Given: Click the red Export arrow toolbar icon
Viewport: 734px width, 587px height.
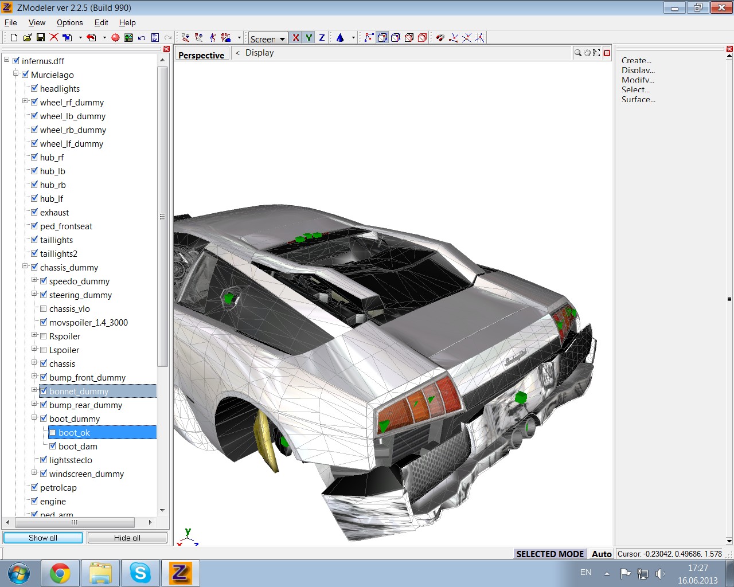Looking at the screenshot, I should tap(91, 37).
